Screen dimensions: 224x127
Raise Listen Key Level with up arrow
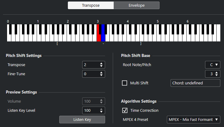tap(101, 109)
